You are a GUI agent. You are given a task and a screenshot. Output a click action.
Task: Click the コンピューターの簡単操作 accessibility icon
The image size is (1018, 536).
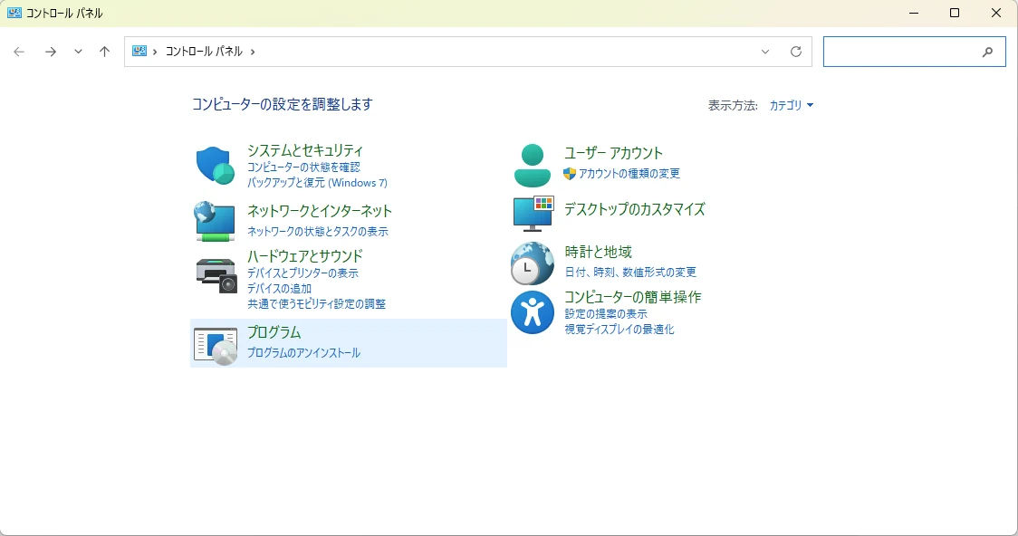tap(533, 312)
